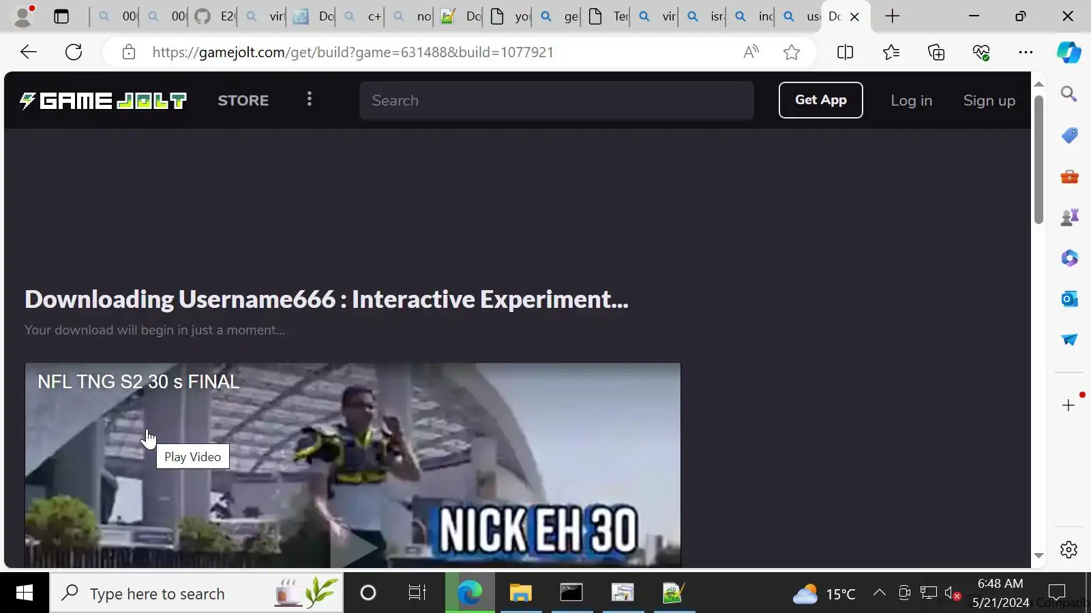Open the Game Jolt Store page
The height and width of the screenshot is (613, 1091).
pos(243,100)
